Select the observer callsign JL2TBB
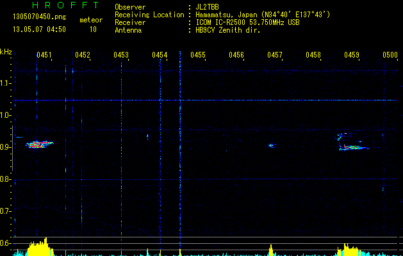Viewport: 403px width, 256px height. coord(211,6)
